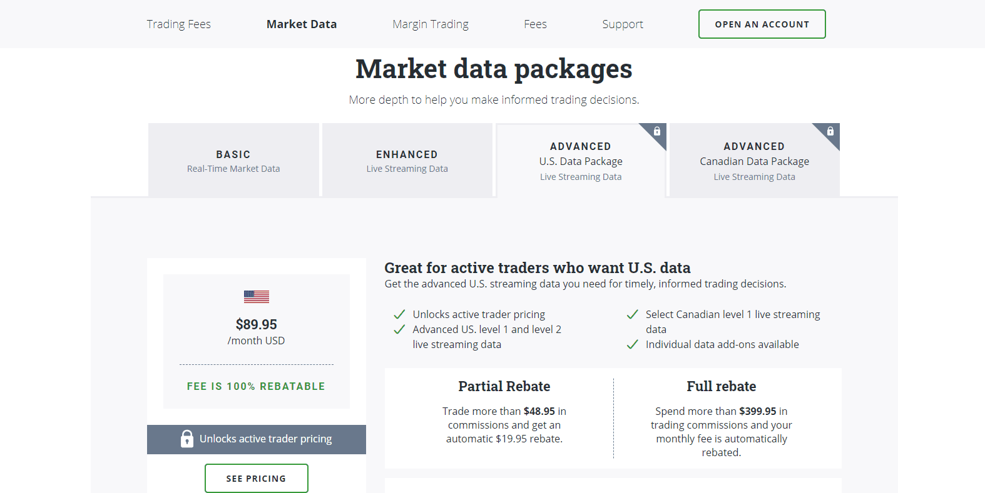Click checkmark beside Unlocks active trader pricing
The width and height of the screenshot is (985, 493).
399,314
